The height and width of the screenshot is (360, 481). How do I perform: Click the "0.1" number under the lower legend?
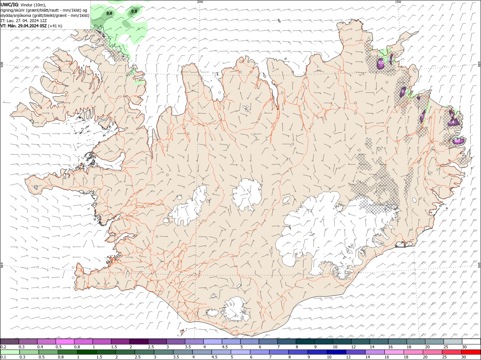3,357
